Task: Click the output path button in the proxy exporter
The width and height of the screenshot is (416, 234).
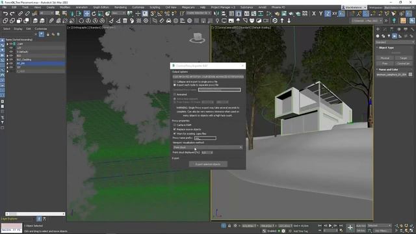Action: click(x=208, y=77)
